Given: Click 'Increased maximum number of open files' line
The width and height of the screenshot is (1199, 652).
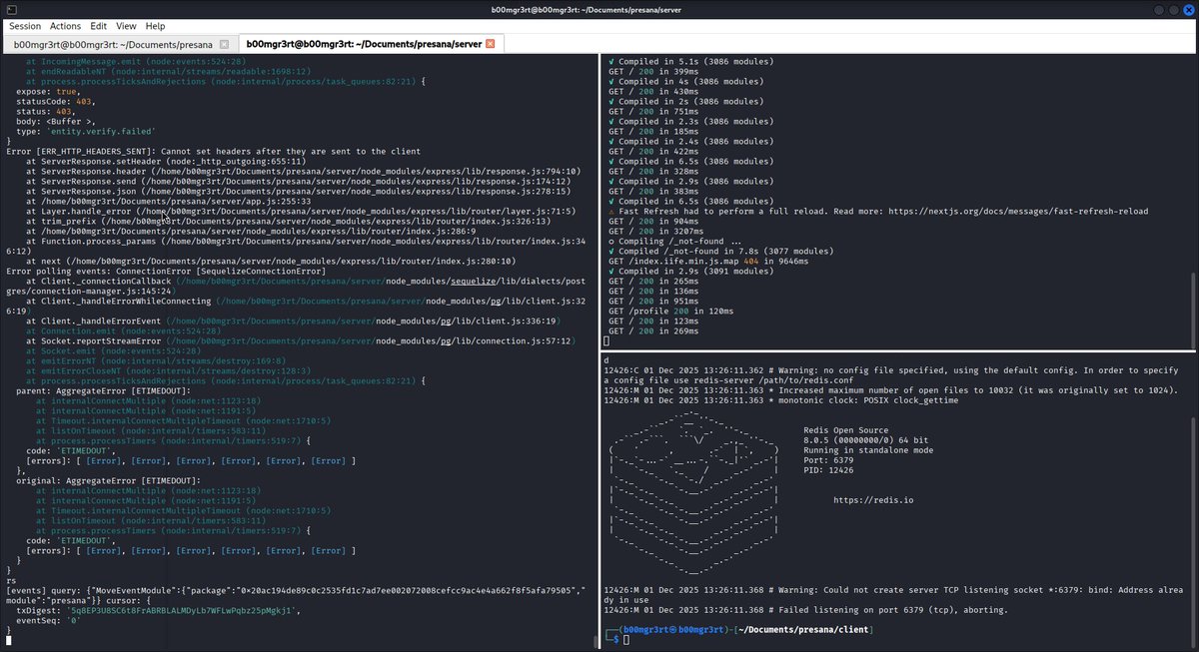Looking at the screenshot, I should (891, 390).
